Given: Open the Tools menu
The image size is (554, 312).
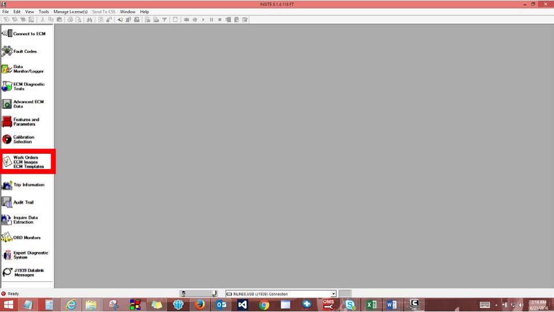Looking at the screenshot, I should tap(44, 12).
